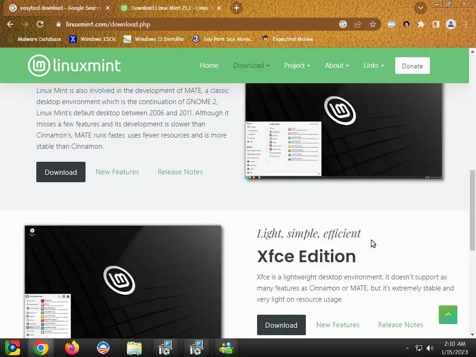This screenshot has width=476, height=357.
Task: Open MATE edition Release Notes
Action: coord(180,172)
